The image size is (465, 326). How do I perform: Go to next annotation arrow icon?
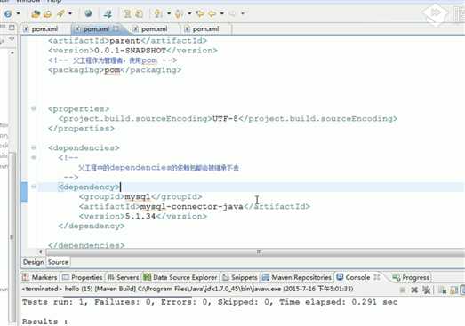(158, 13)
